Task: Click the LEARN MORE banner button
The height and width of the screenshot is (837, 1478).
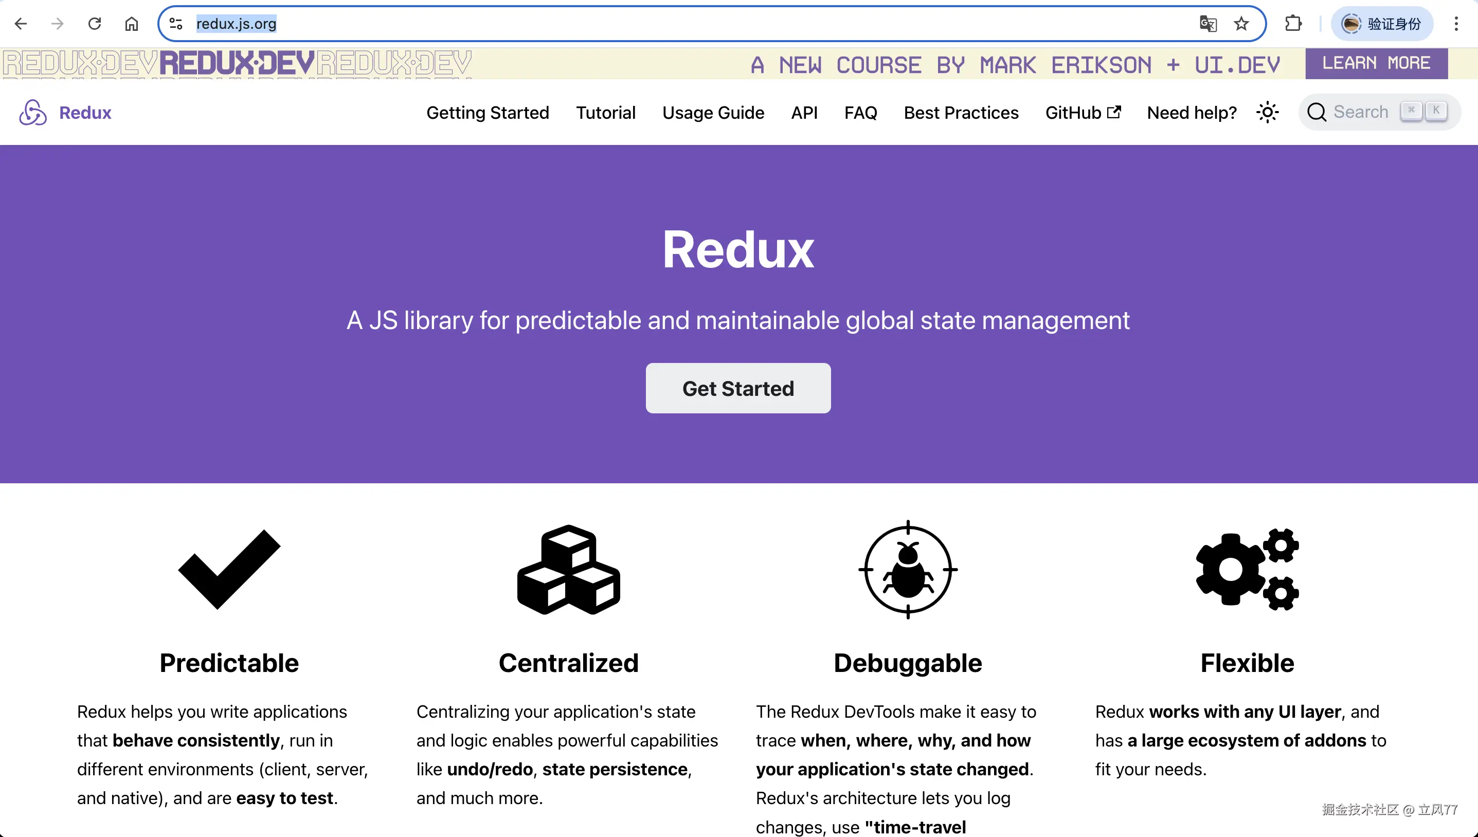Action: click(1376, 63)
